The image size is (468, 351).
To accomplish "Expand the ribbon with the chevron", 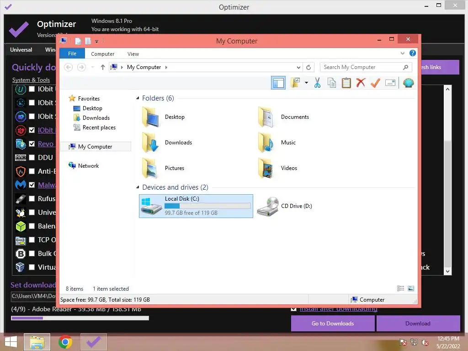I will [402, 53].
